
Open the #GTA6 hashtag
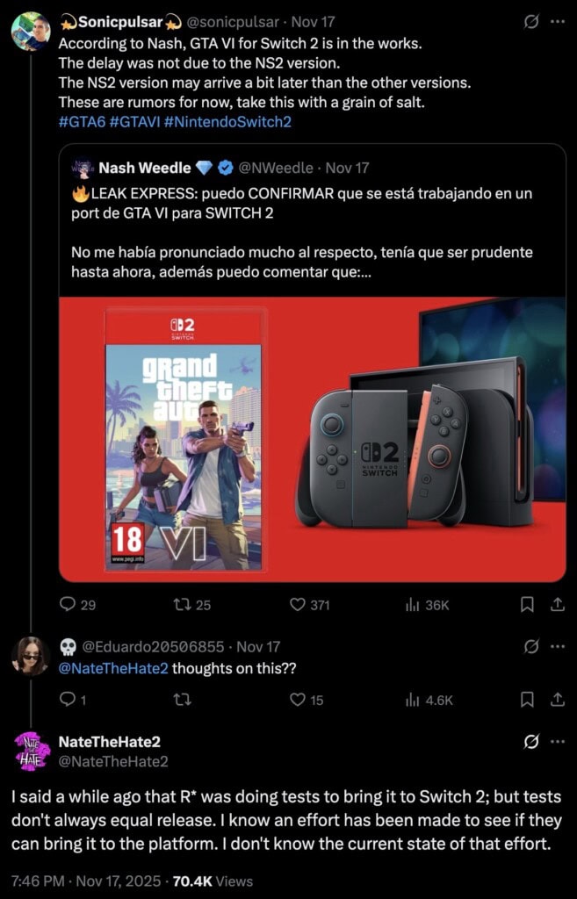pos(82,121)
